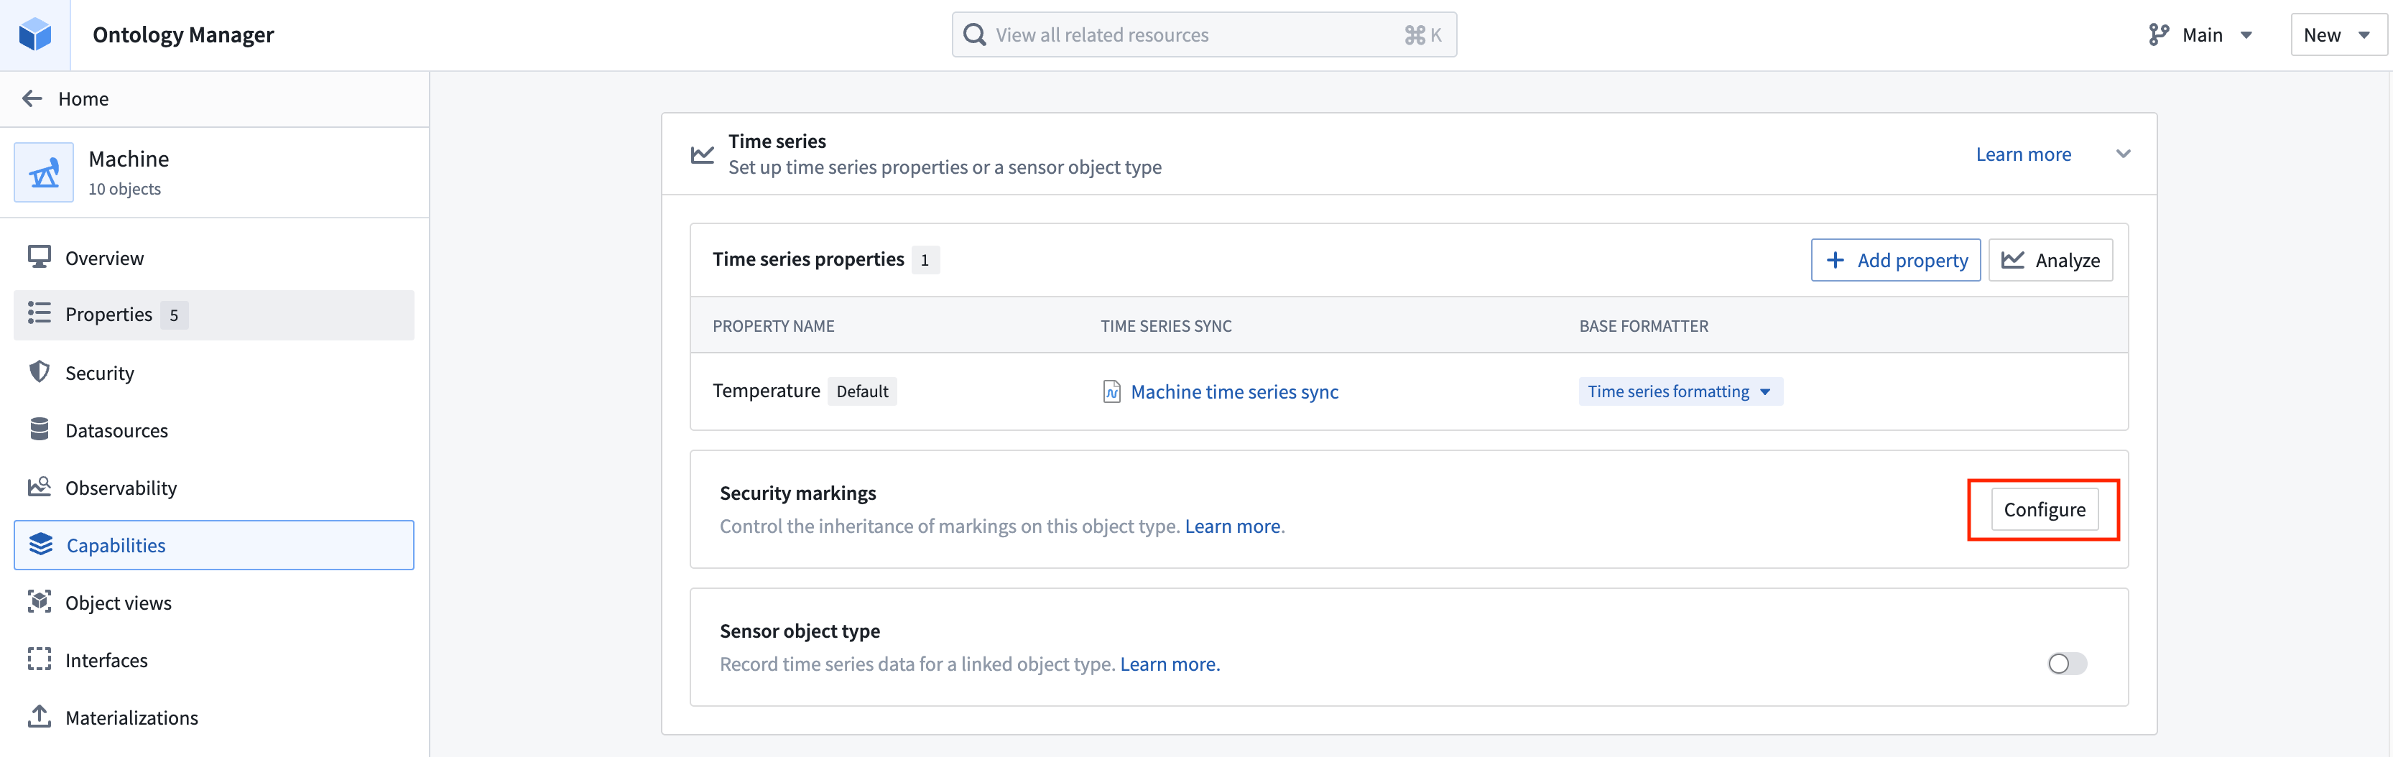The height and width of the screenshot is (757, 2393).
Task: Open the Machine time series sync link
Action: [x=1235, y=391]
